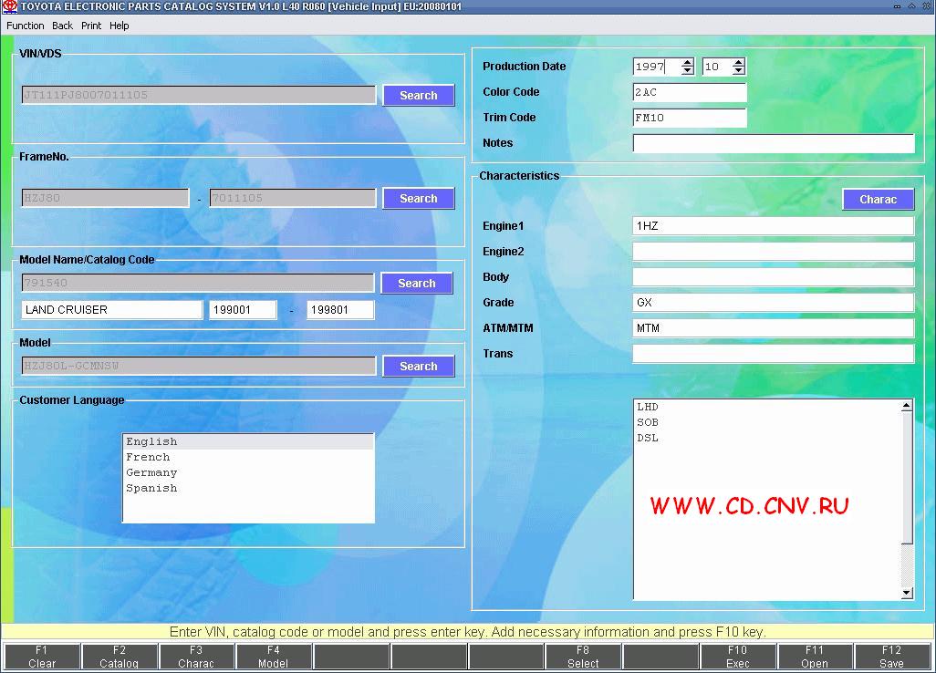Select French in Customer Language list
The image size is (936, 673).
(x=248, y=457)
